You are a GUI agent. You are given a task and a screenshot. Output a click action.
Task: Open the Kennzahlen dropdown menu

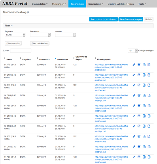point(96,4)
